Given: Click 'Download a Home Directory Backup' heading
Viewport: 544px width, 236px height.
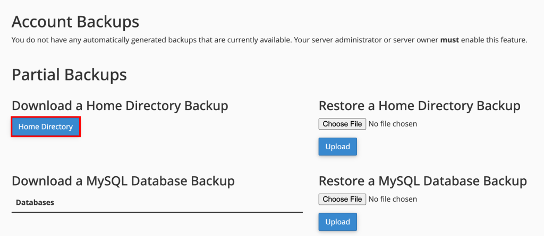Looking at the screenshot, I should point(120,106).
